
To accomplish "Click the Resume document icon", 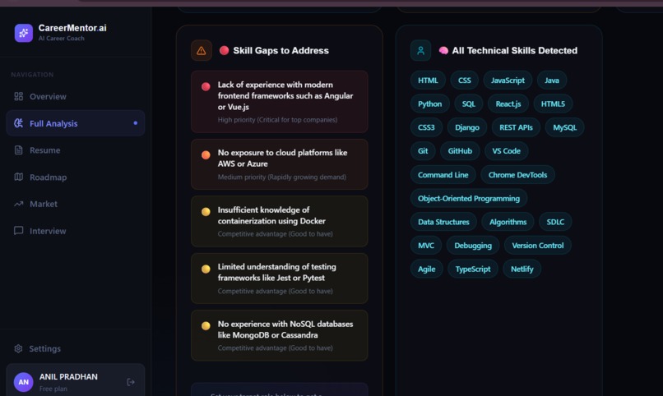I will pyautogui.click(x=19, y=150).
